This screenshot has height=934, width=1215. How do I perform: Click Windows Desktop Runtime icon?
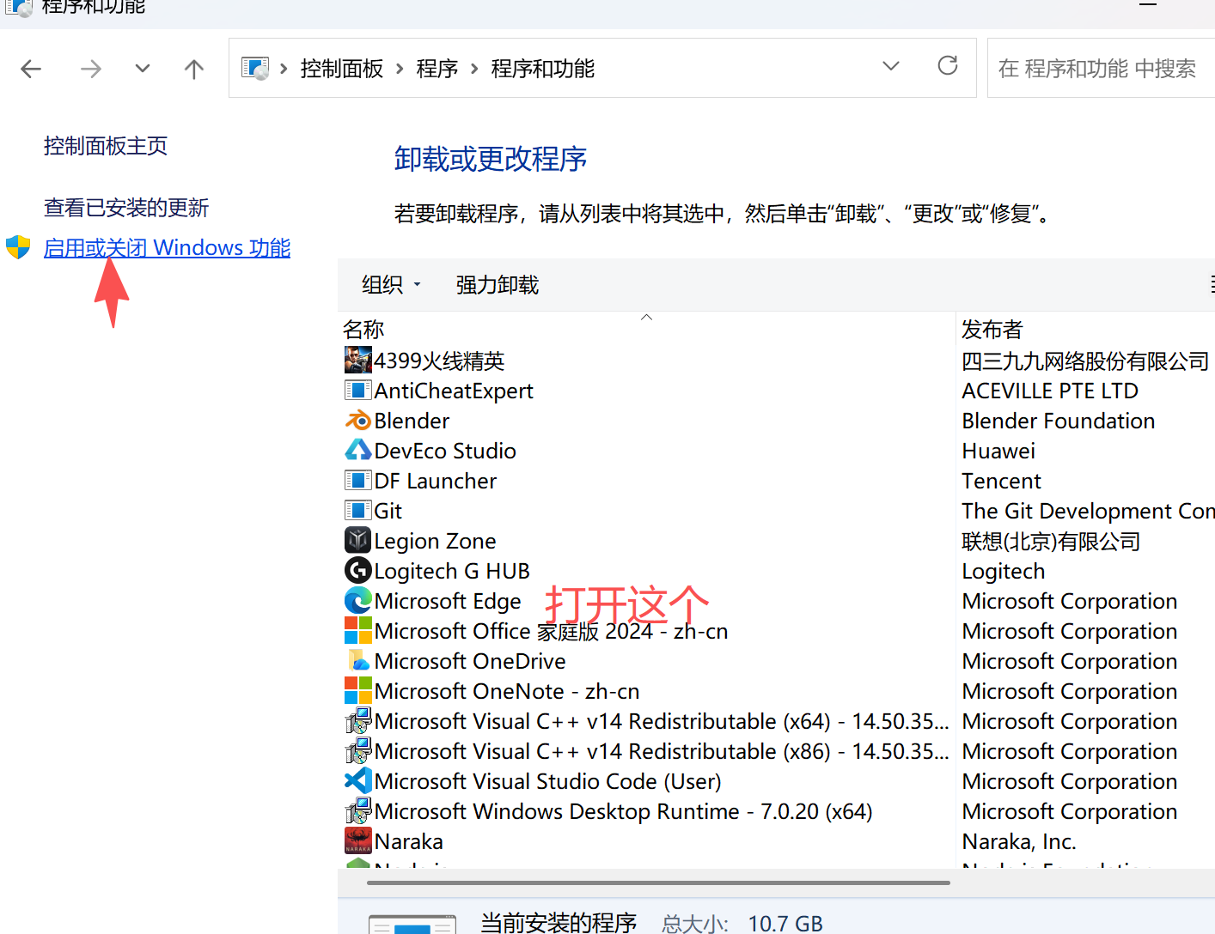(358, 810)
